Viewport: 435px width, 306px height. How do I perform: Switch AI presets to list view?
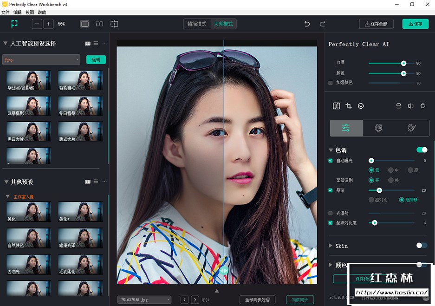click(x=96, y=43)
